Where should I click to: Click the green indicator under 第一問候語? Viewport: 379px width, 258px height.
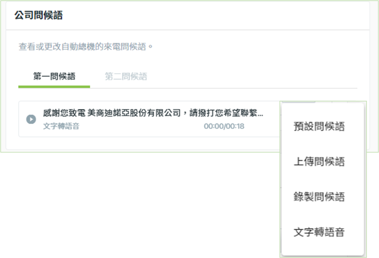click(54, 87)
